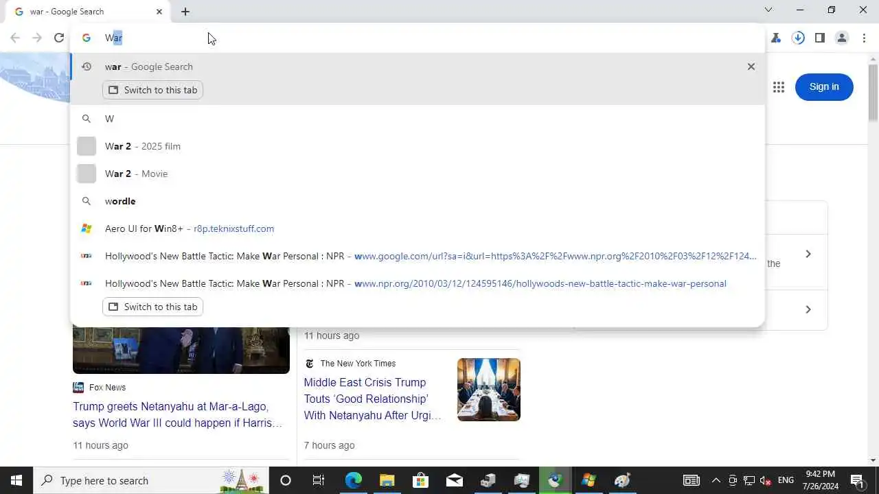Open the 9:42 PM clock calendar

(x=821, y=480)
